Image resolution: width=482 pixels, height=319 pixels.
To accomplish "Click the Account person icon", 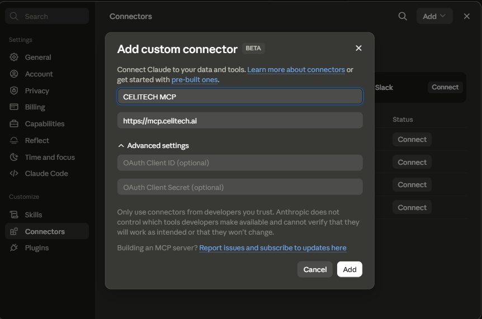I will (14, 74).
